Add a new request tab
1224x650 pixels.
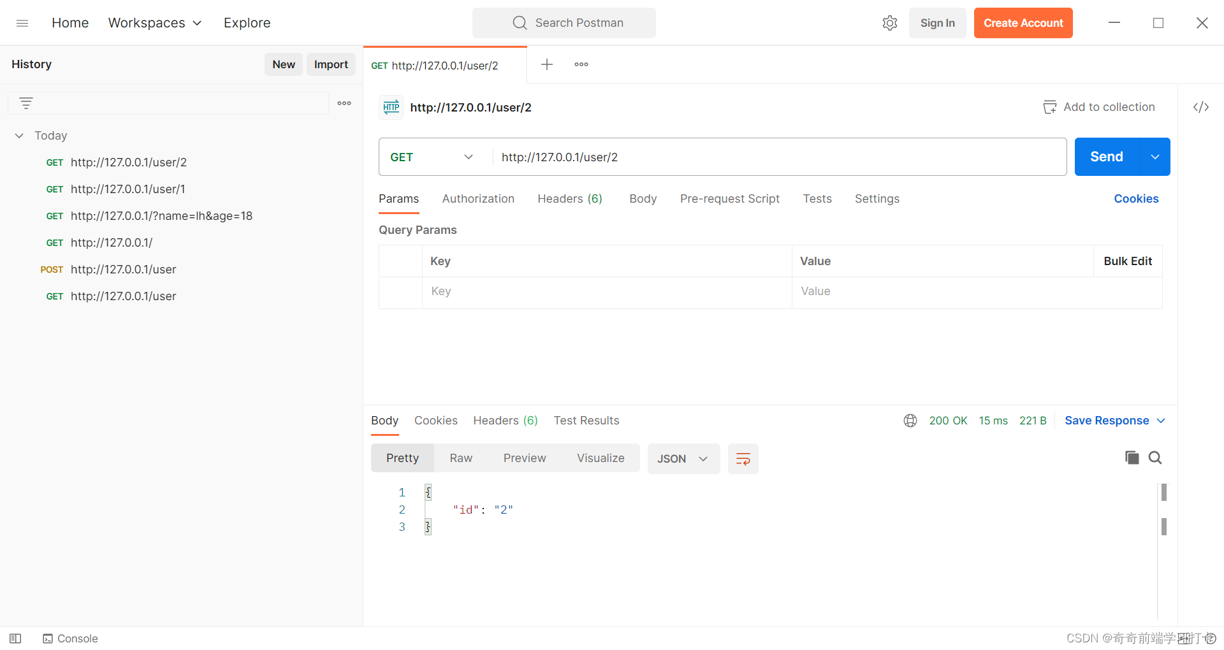(547, 64)
